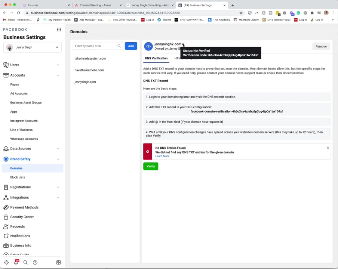Dismiss the No DNS Entries Found alert
The image size is (338, 269).
coord(328,148)
